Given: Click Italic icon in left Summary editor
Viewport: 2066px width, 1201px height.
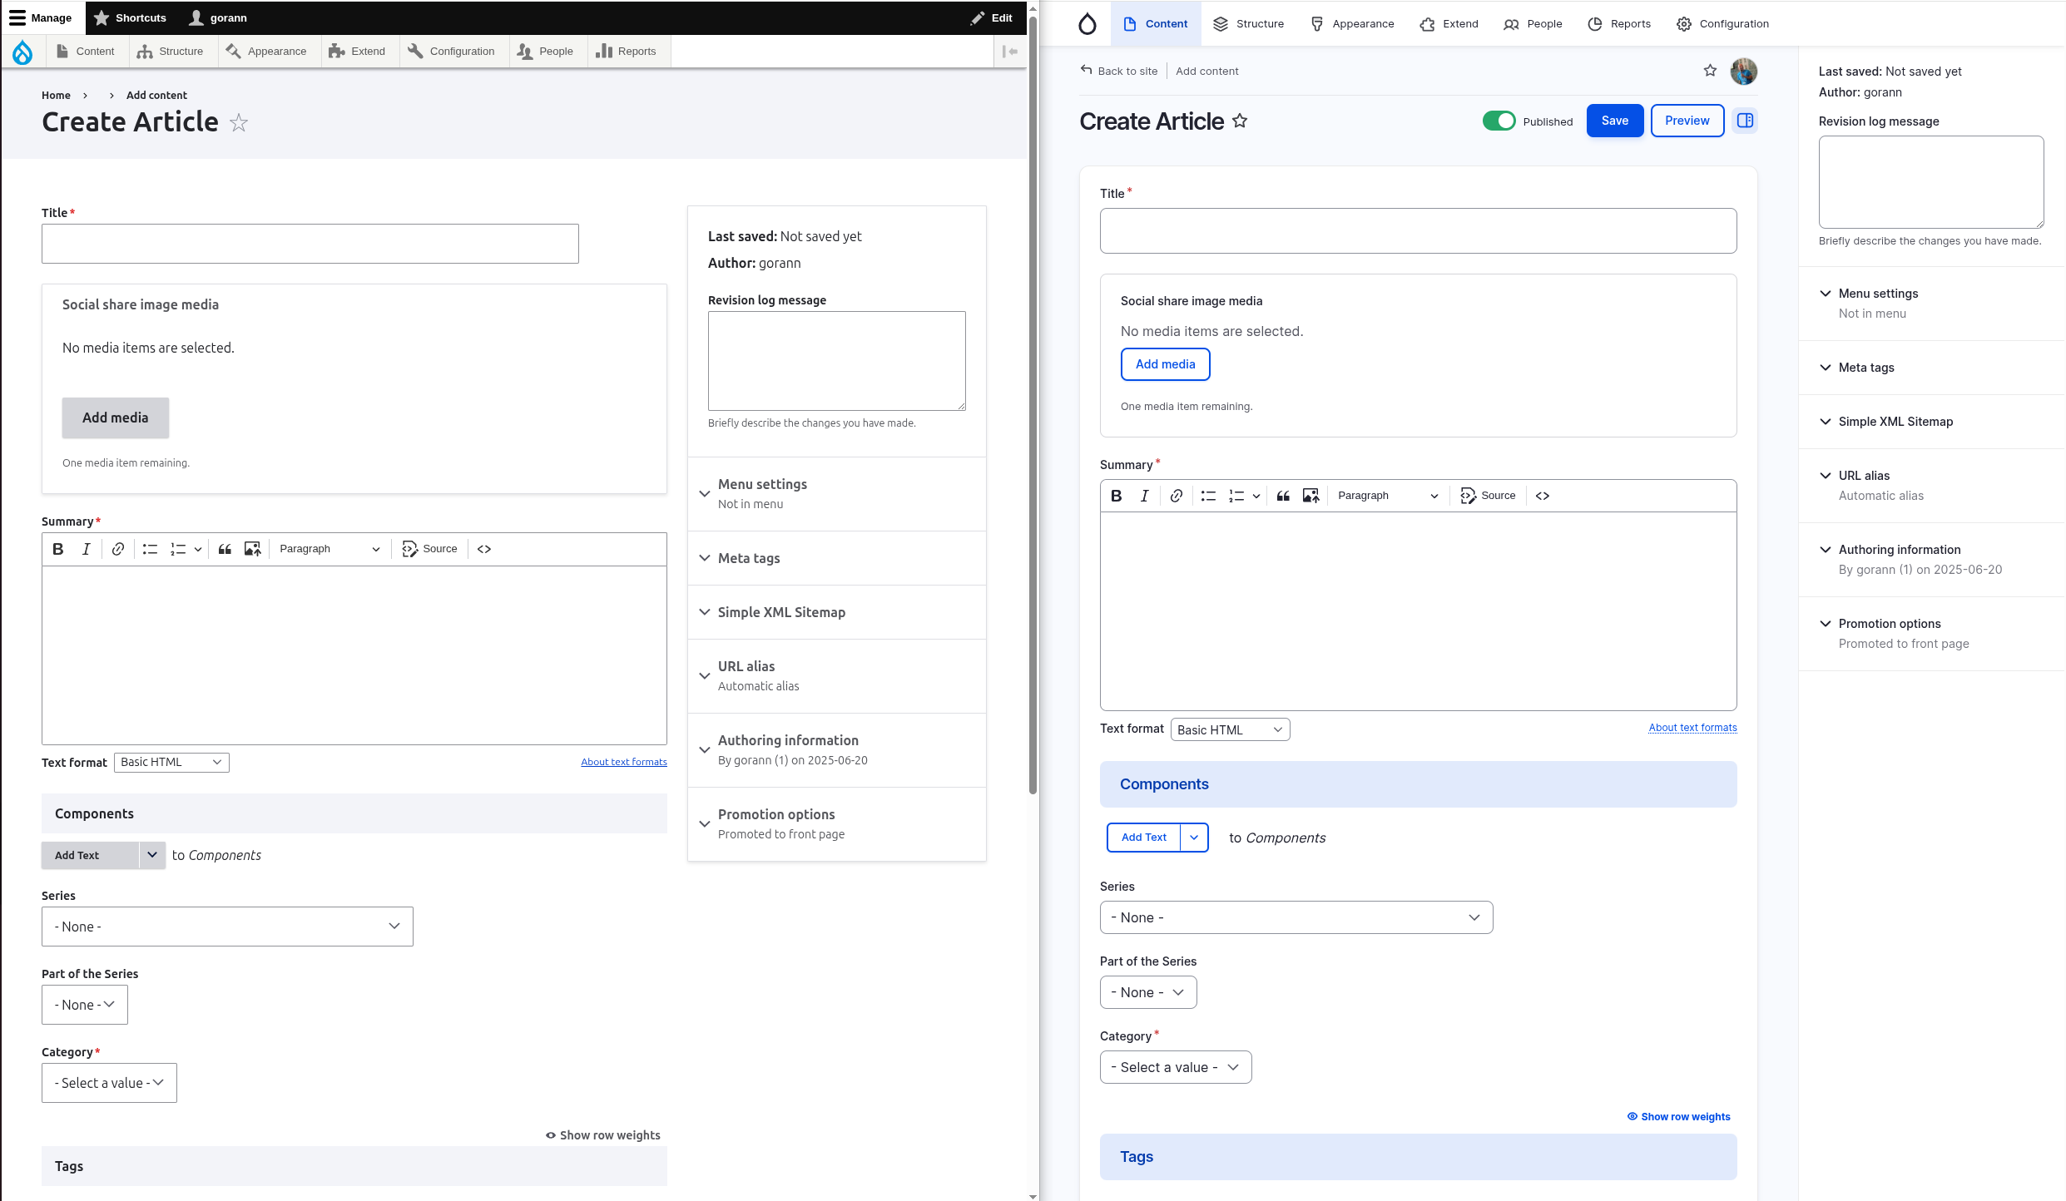Looking at the screenshot, I should click(86, 549).
